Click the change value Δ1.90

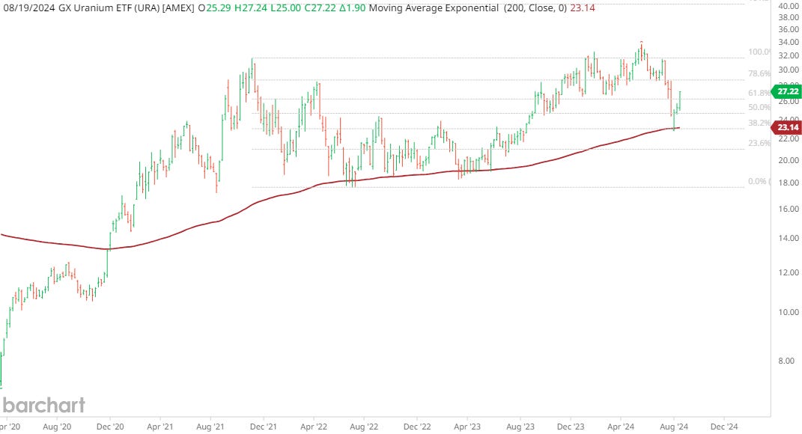pos(353,8)
